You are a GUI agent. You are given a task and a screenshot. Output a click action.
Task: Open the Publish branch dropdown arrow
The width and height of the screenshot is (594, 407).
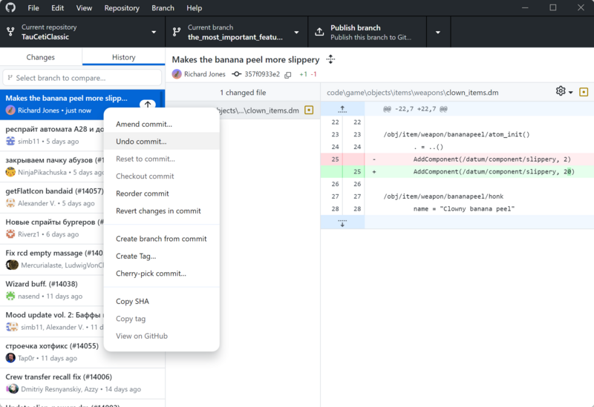coord(438,32)
